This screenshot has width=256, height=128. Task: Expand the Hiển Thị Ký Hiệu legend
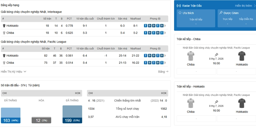pos(13,71)
